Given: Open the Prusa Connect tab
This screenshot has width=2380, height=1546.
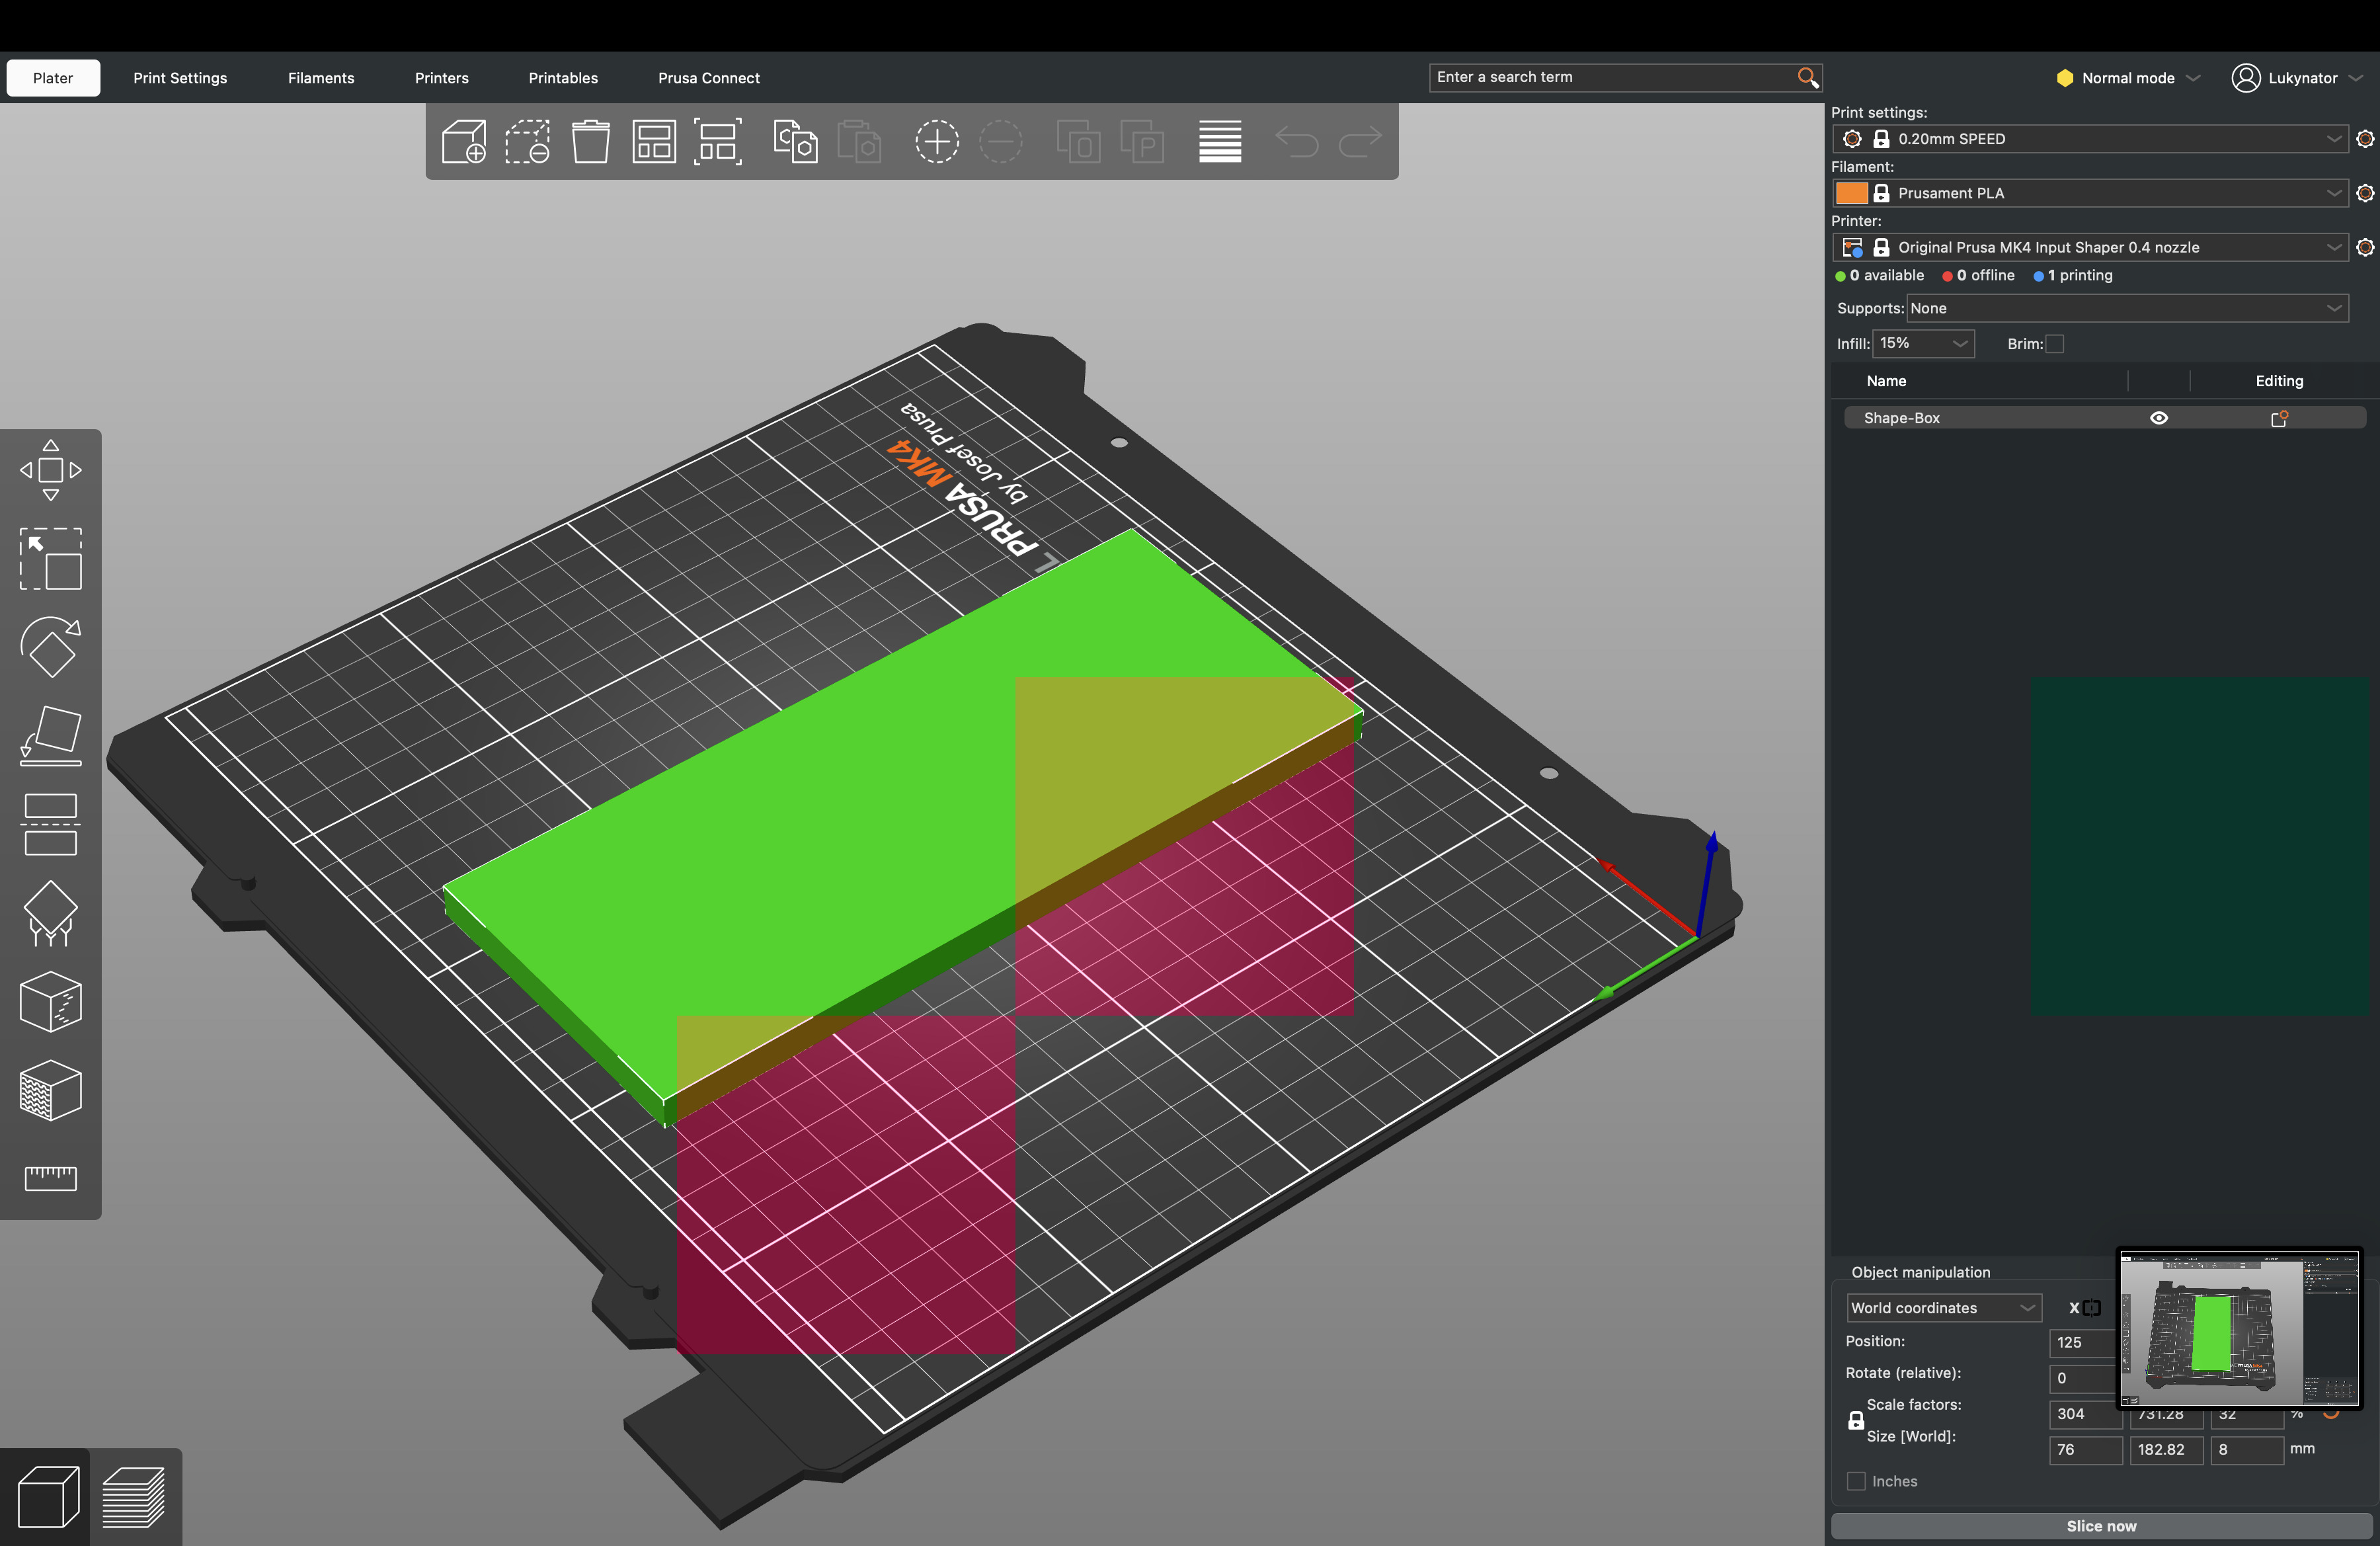Looking at the screenshot, I should (x=709, y=78).
